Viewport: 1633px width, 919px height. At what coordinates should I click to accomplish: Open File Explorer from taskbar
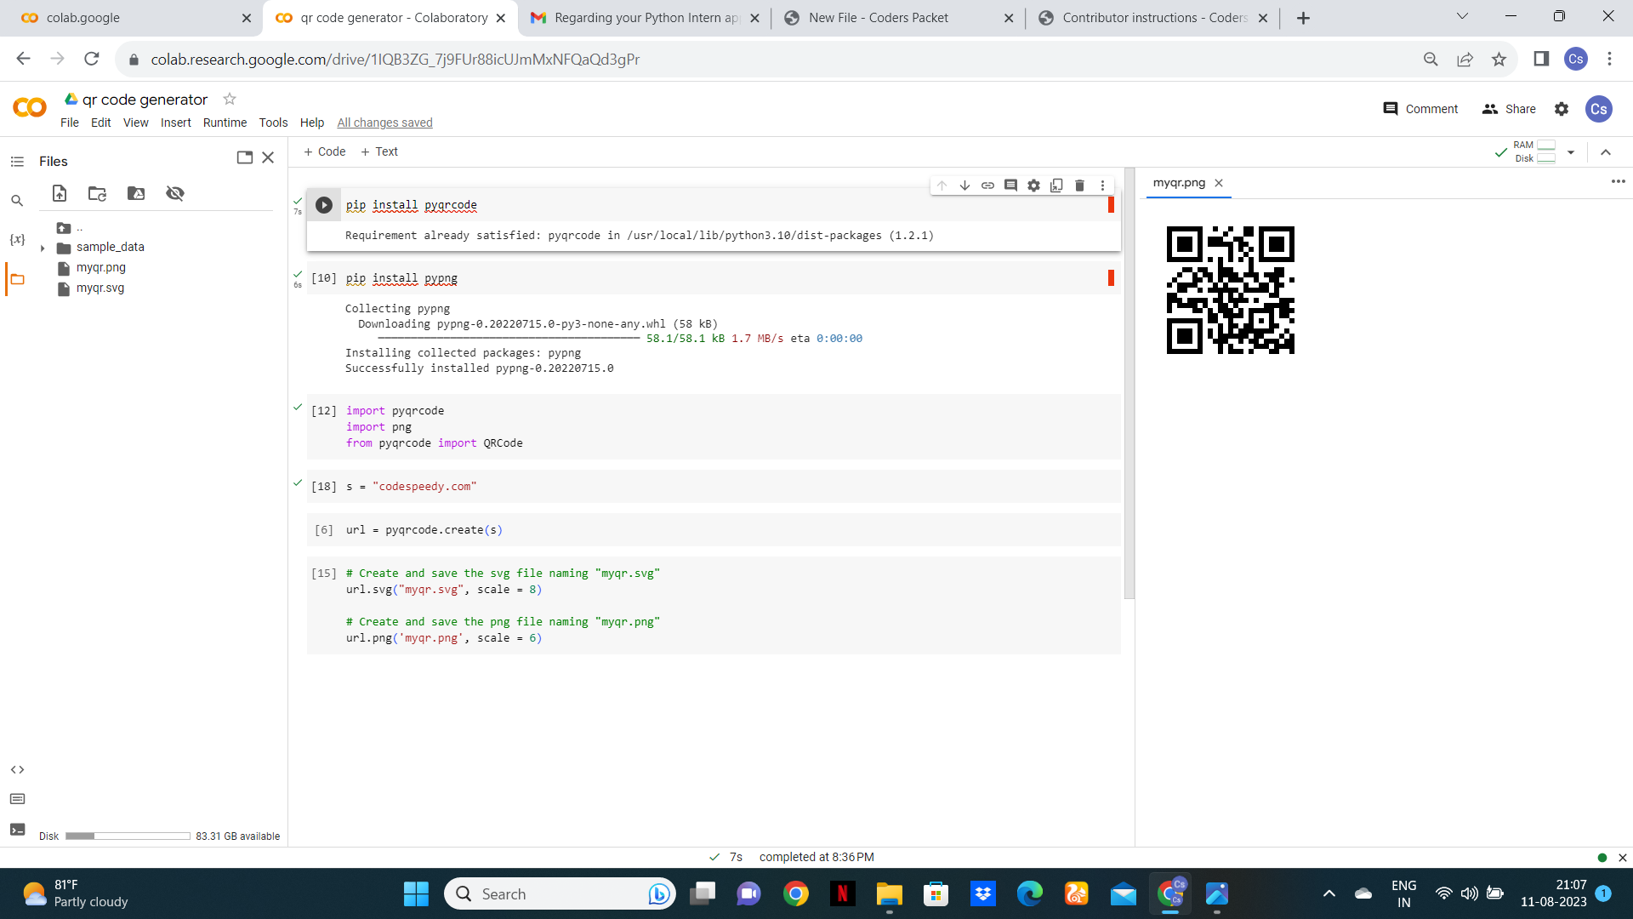tap(890, 893)
